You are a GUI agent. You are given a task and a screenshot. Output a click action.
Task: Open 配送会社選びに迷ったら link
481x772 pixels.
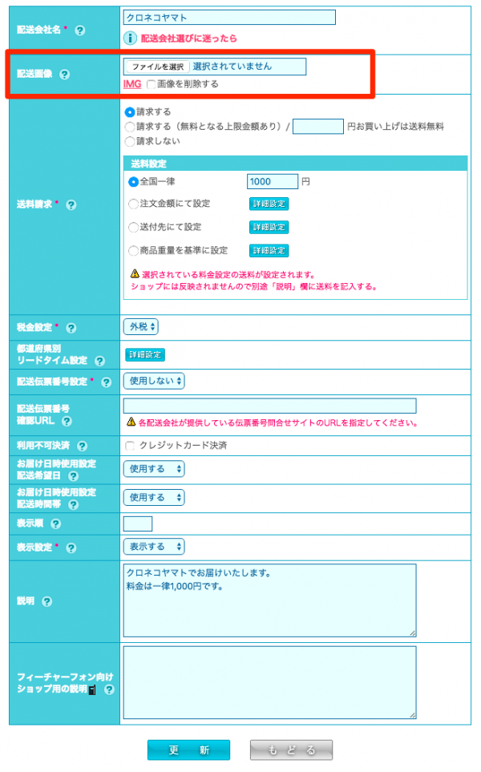188,38
